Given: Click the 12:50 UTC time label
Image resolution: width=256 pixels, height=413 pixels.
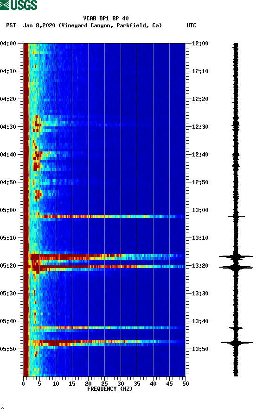Looking at the screenshot, I should pyautogui.click(x=200, y=182).
